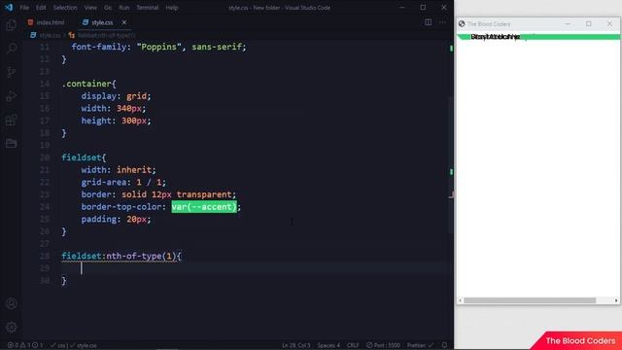Open the Selection menu
The width and height of the screenshot is (622, 350).
[65, 8]
